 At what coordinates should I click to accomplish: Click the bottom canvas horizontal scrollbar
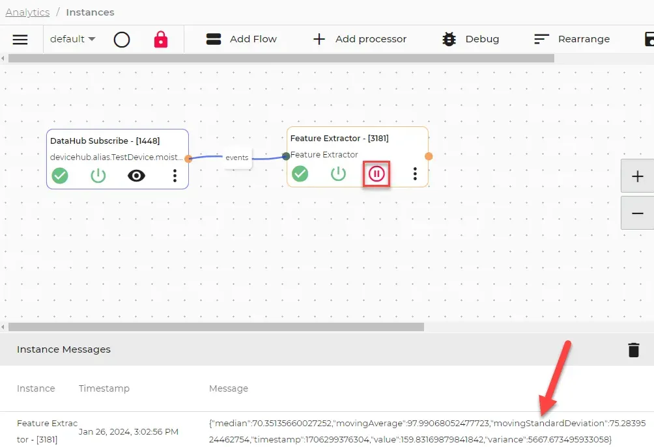(x=216, y=327)
